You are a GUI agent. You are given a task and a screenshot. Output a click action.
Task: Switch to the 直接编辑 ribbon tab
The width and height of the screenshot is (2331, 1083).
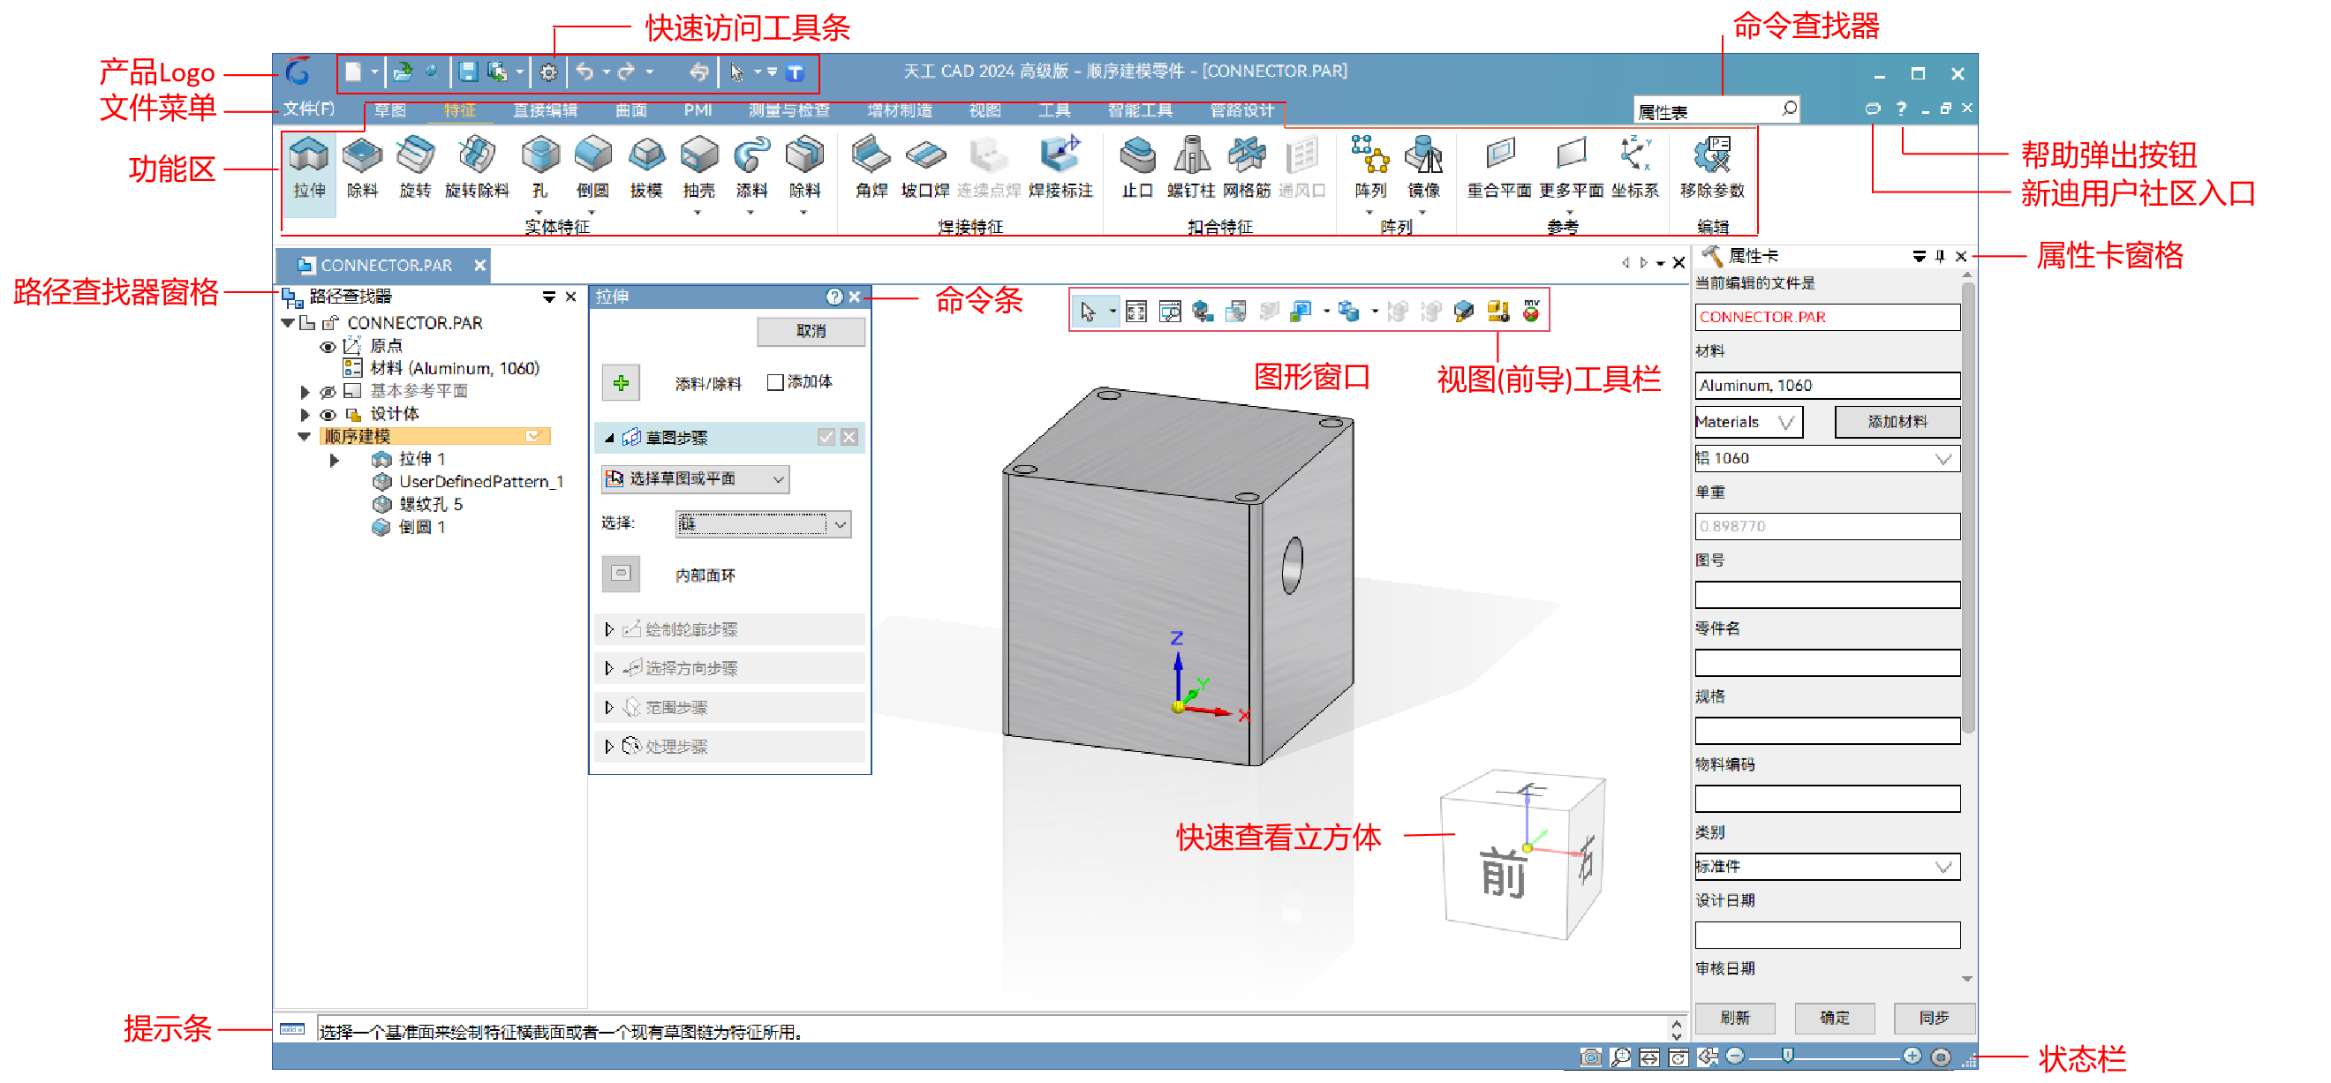tap(545, 110)
